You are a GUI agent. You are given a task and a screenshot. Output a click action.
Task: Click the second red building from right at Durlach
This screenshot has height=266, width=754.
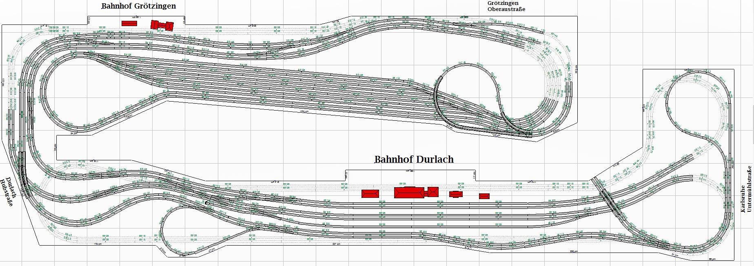click(x=456, y=194)
